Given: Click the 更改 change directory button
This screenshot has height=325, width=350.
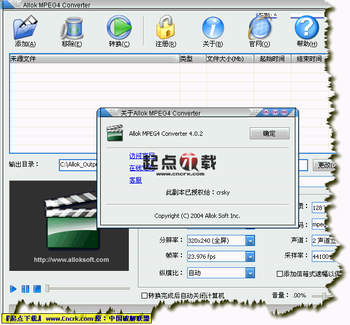Looking at the screenshot, I should (325, 165).
